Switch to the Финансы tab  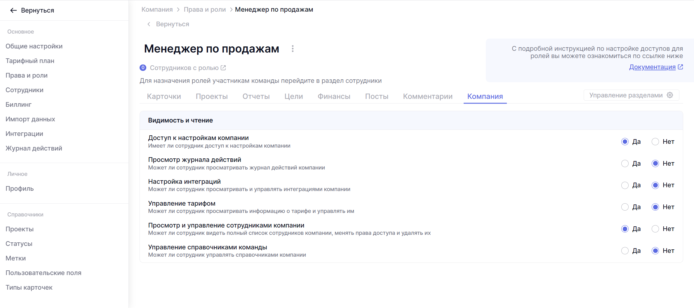[334, 96]
